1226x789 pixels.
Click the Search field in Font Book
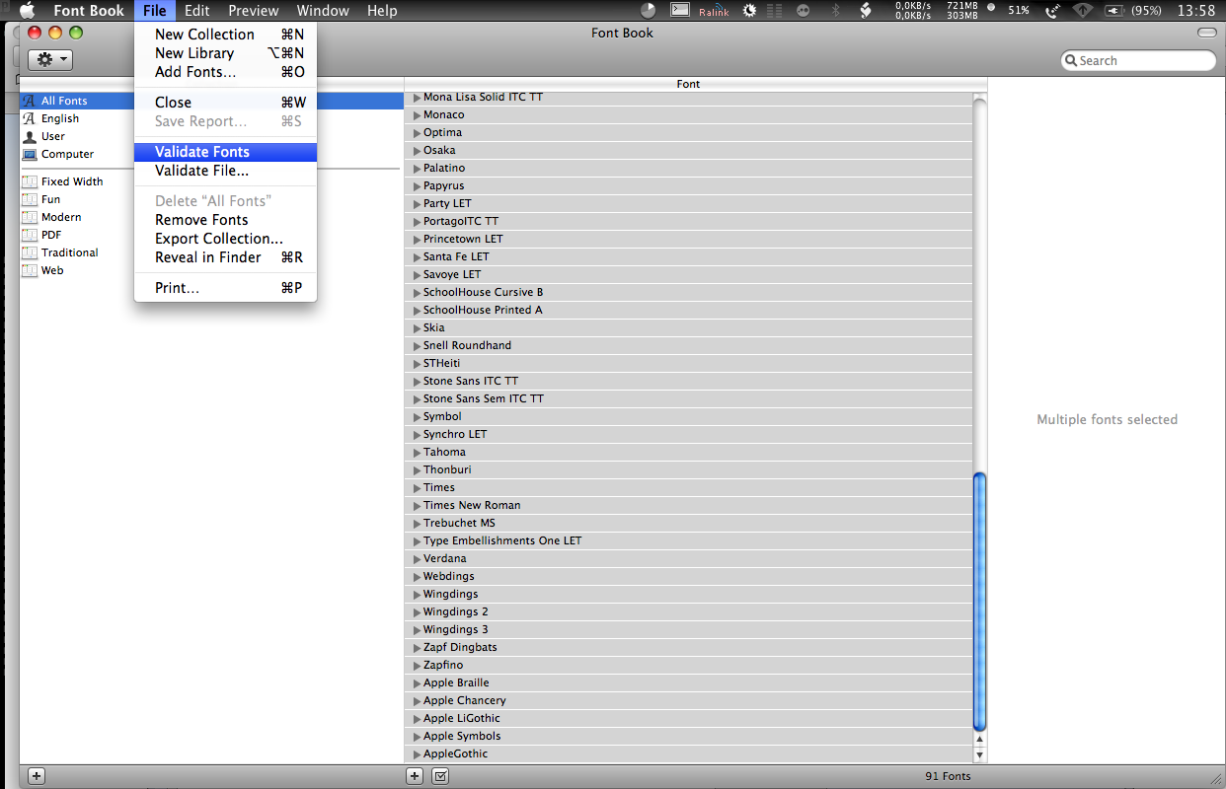(1138, 60)
